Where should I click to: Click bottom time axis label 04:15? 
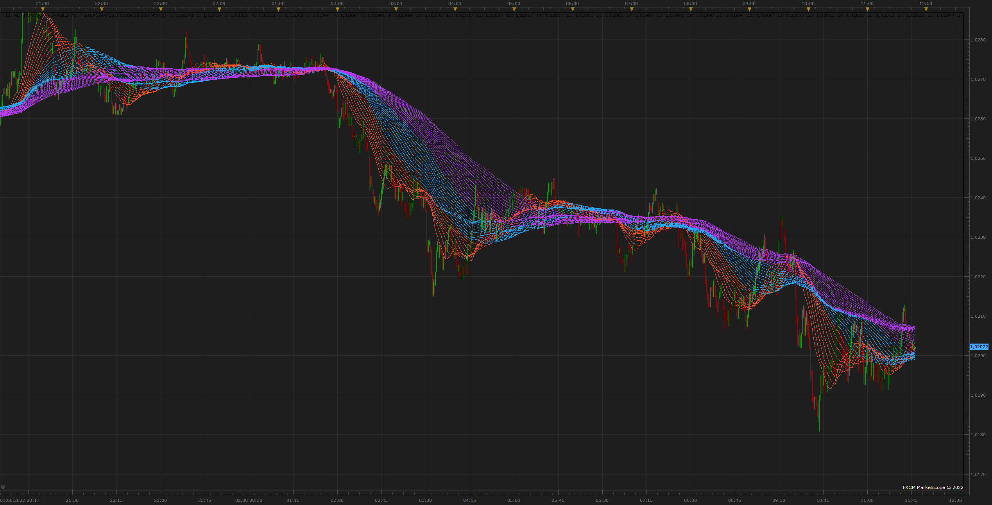click(469, 500)
